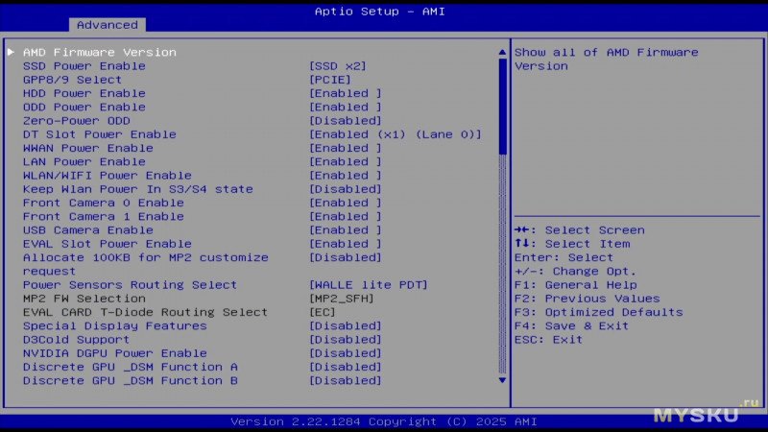768x432 pixels.
Task: Click the F4: Save & Exit hint
Action: (x=571, y=326)
